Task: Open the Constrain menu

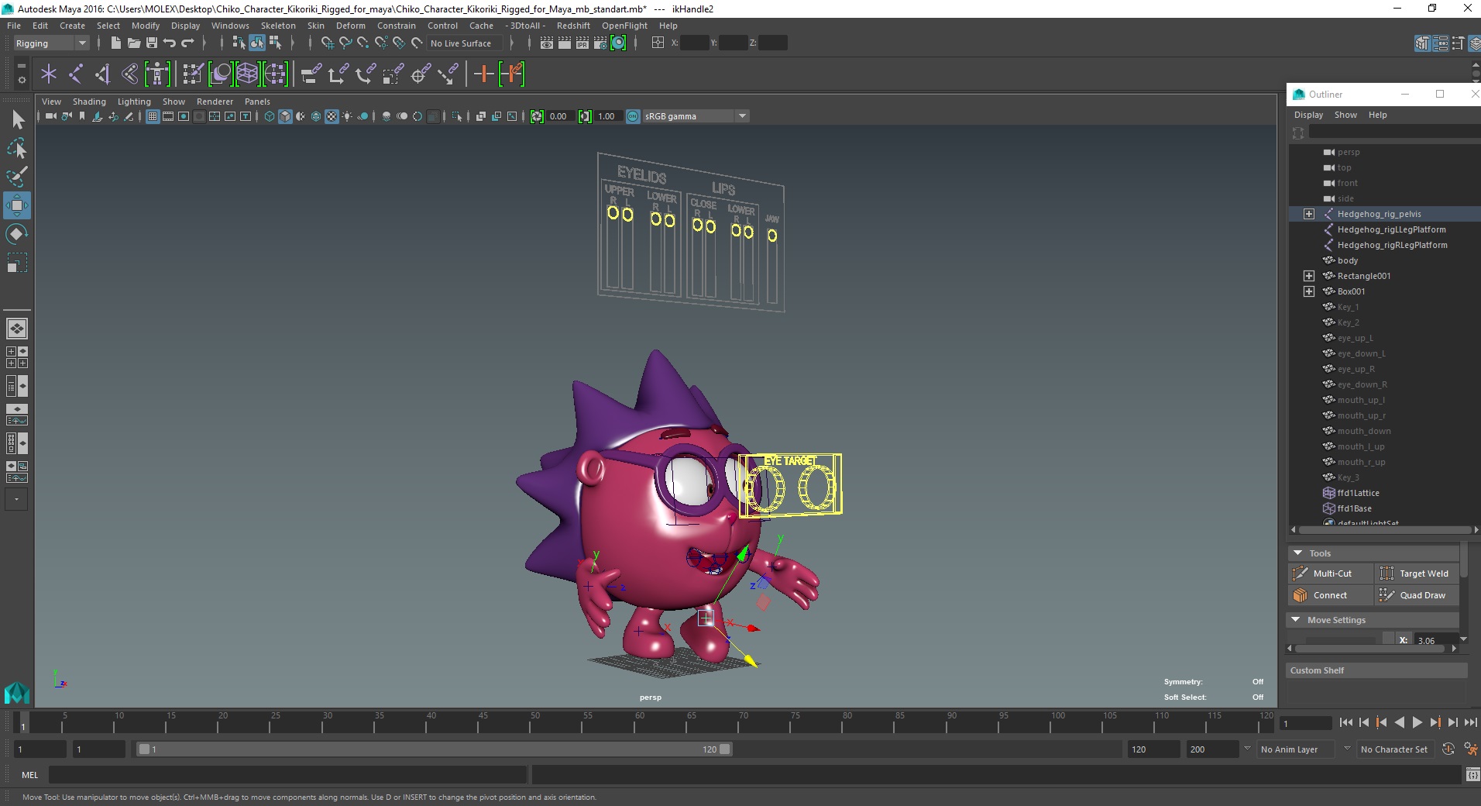Action: (397, 26)
